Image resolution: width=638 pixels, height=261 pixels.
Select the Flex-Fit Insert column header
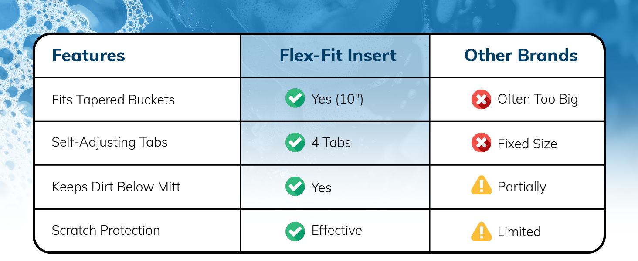coord(338,56)
